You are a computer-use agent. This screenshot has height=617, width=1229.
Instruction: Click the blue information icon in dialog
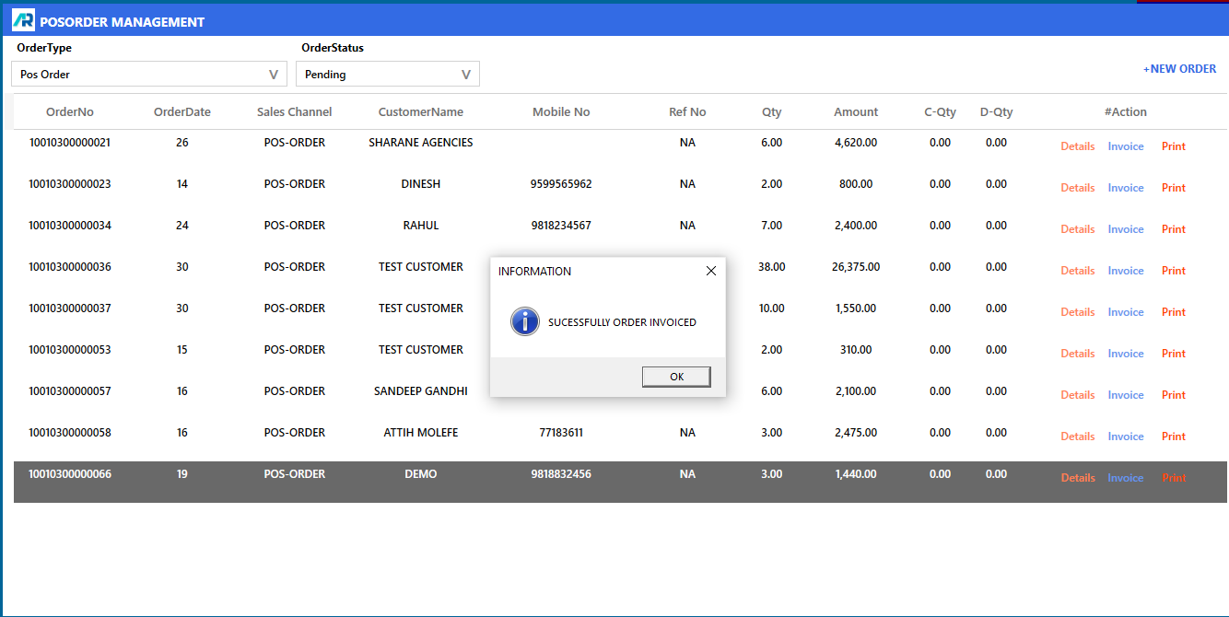point(524,322)
